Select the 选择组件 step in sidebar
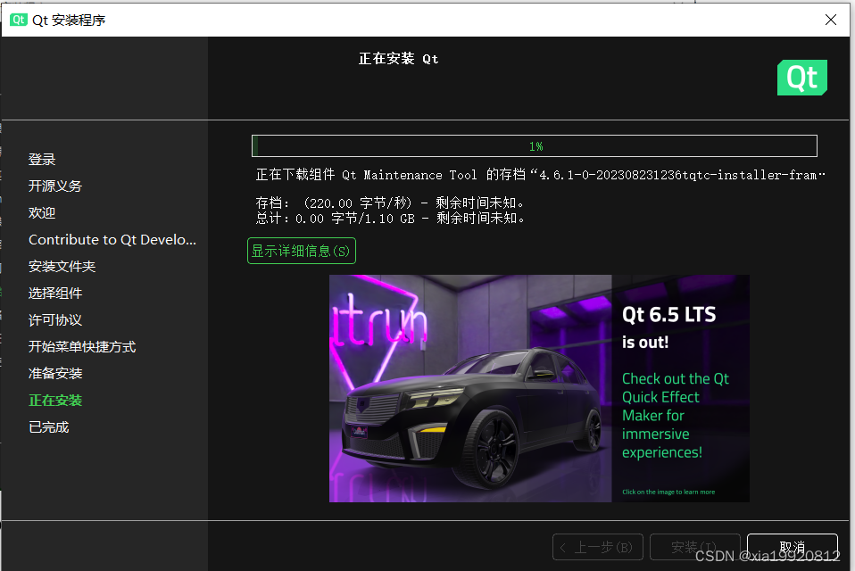 click(x=55, y=294)
